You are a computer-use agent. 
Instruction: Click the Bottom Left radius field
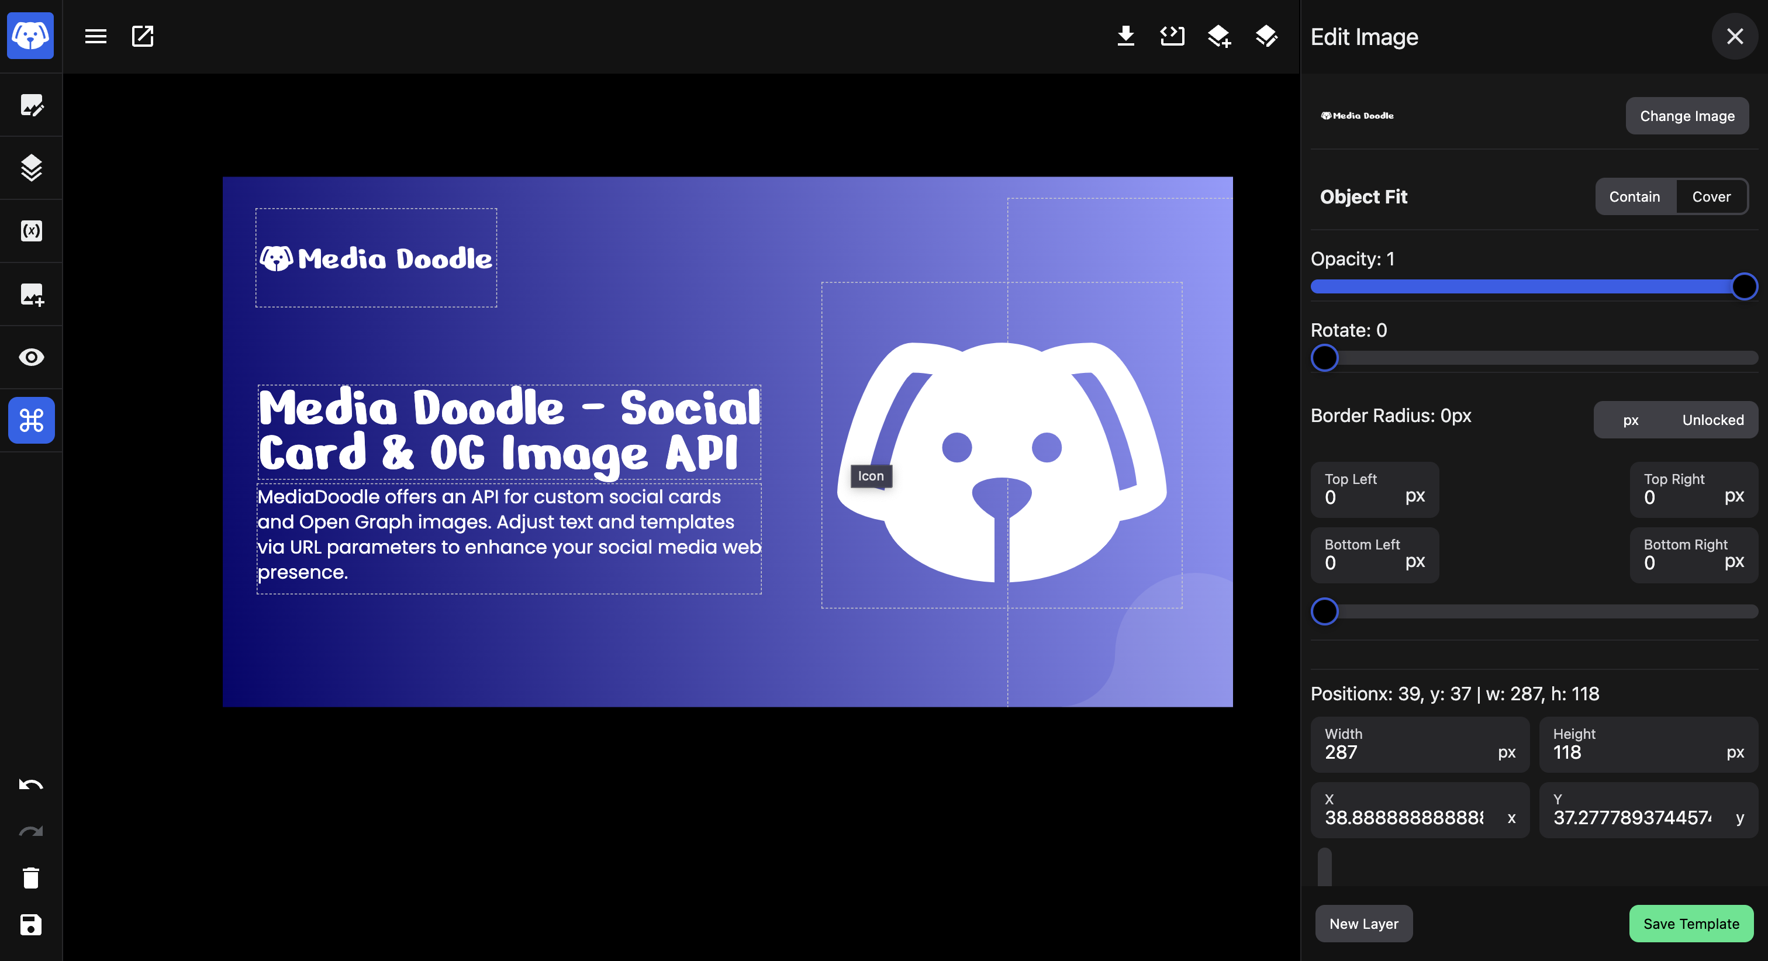[x=1374, y=555]
